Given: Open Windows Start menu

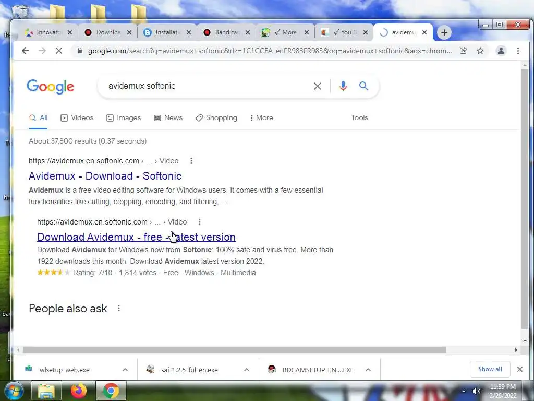Looking at the screenshot, I should 14,391.
